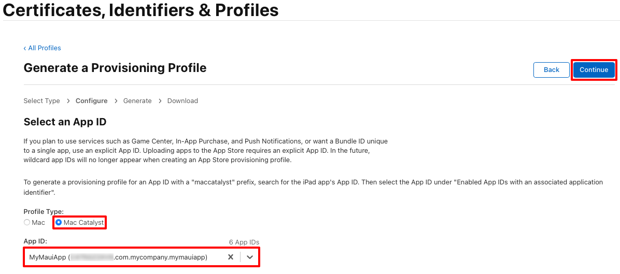Click the arrow between Select Type and Configure
This screenshot has width=620, height=274.
coord(68,101)
